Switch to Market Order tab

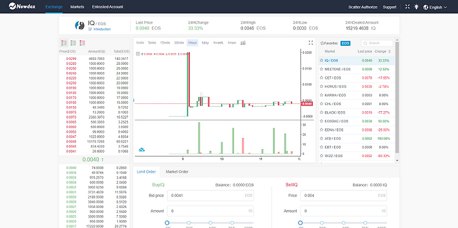tap(177, 172)
